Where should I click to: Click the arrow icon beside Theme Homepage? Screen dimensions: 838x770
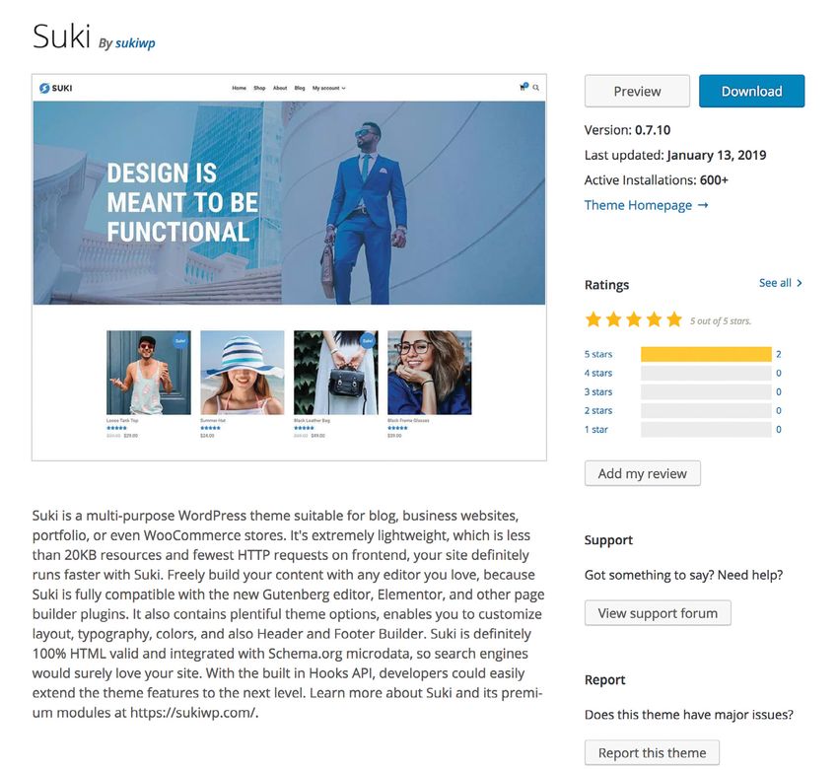(x=703, y=205)
